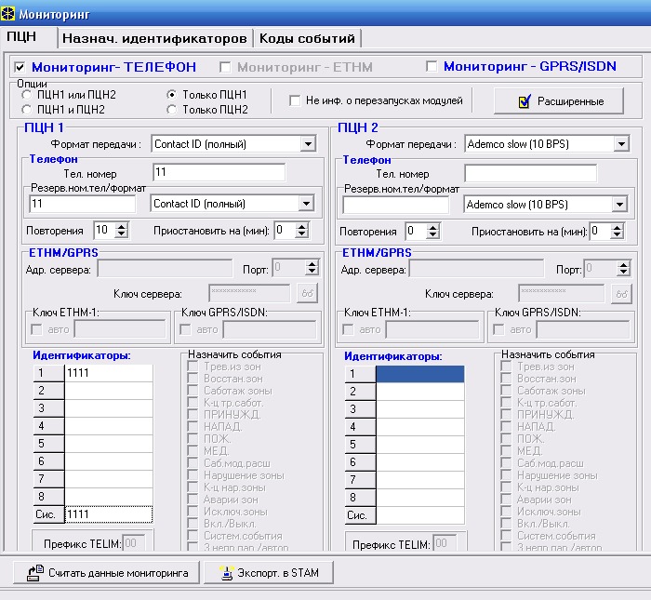
Task: Click the ПЦН 1 Тел. номер field
Action: [219, 172]
